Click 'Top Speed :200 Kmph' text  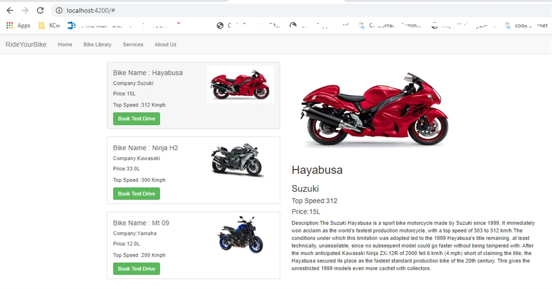(139, 255)
